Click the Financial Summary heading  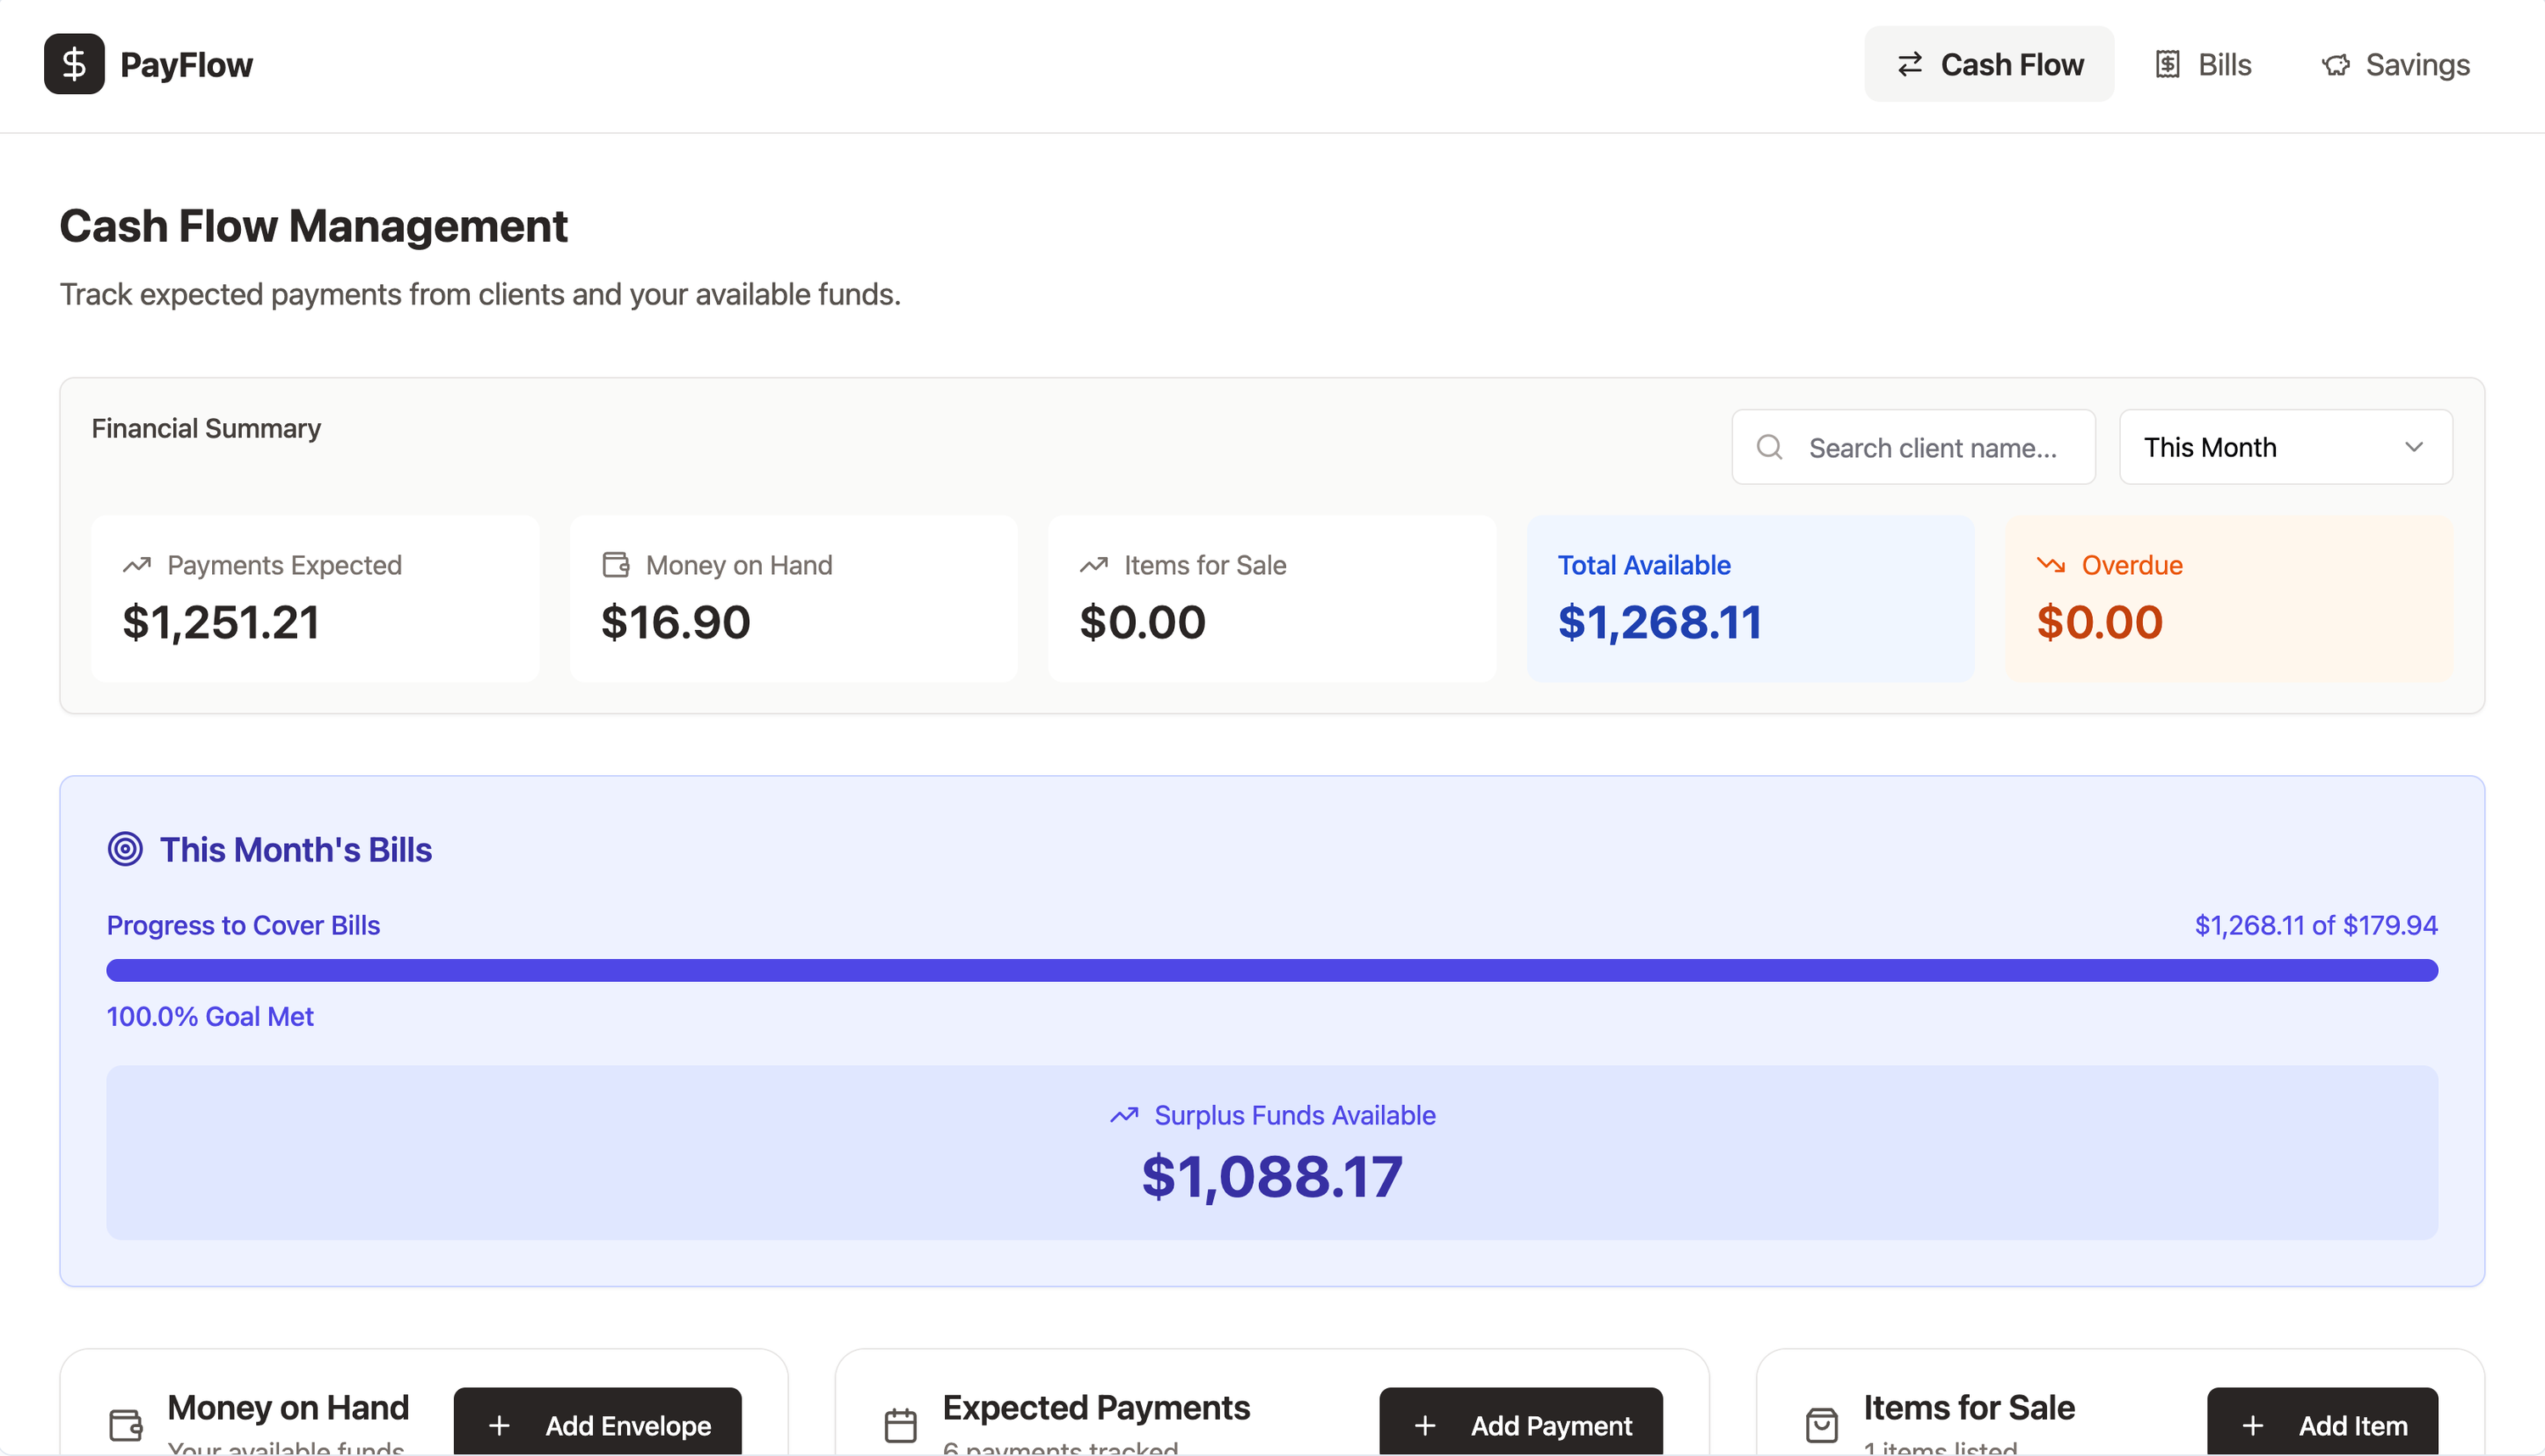pyautogui.click(x=206, y=428)
